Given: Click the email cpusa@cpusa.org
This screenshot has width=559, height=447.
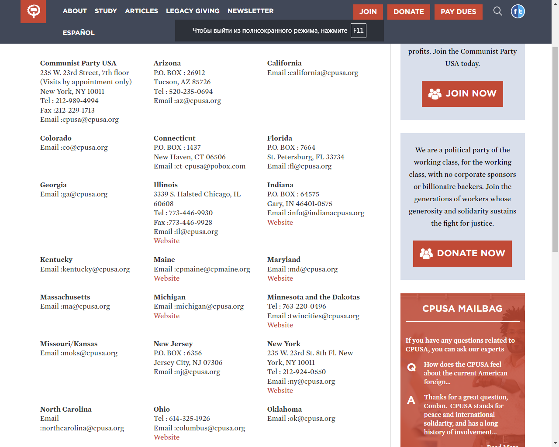Looking at the screenshot, I should (90, 120).
